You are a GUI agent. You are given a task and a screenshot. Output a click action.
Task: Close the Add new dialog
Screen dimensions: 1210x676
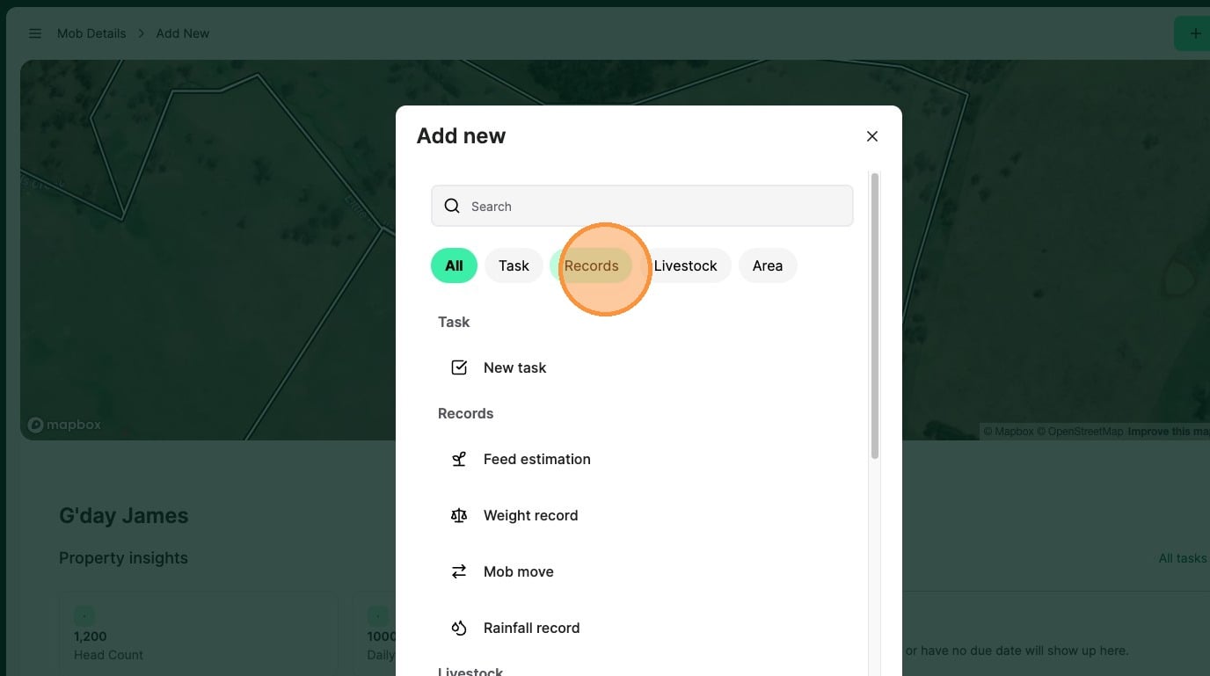coord(872,136)
